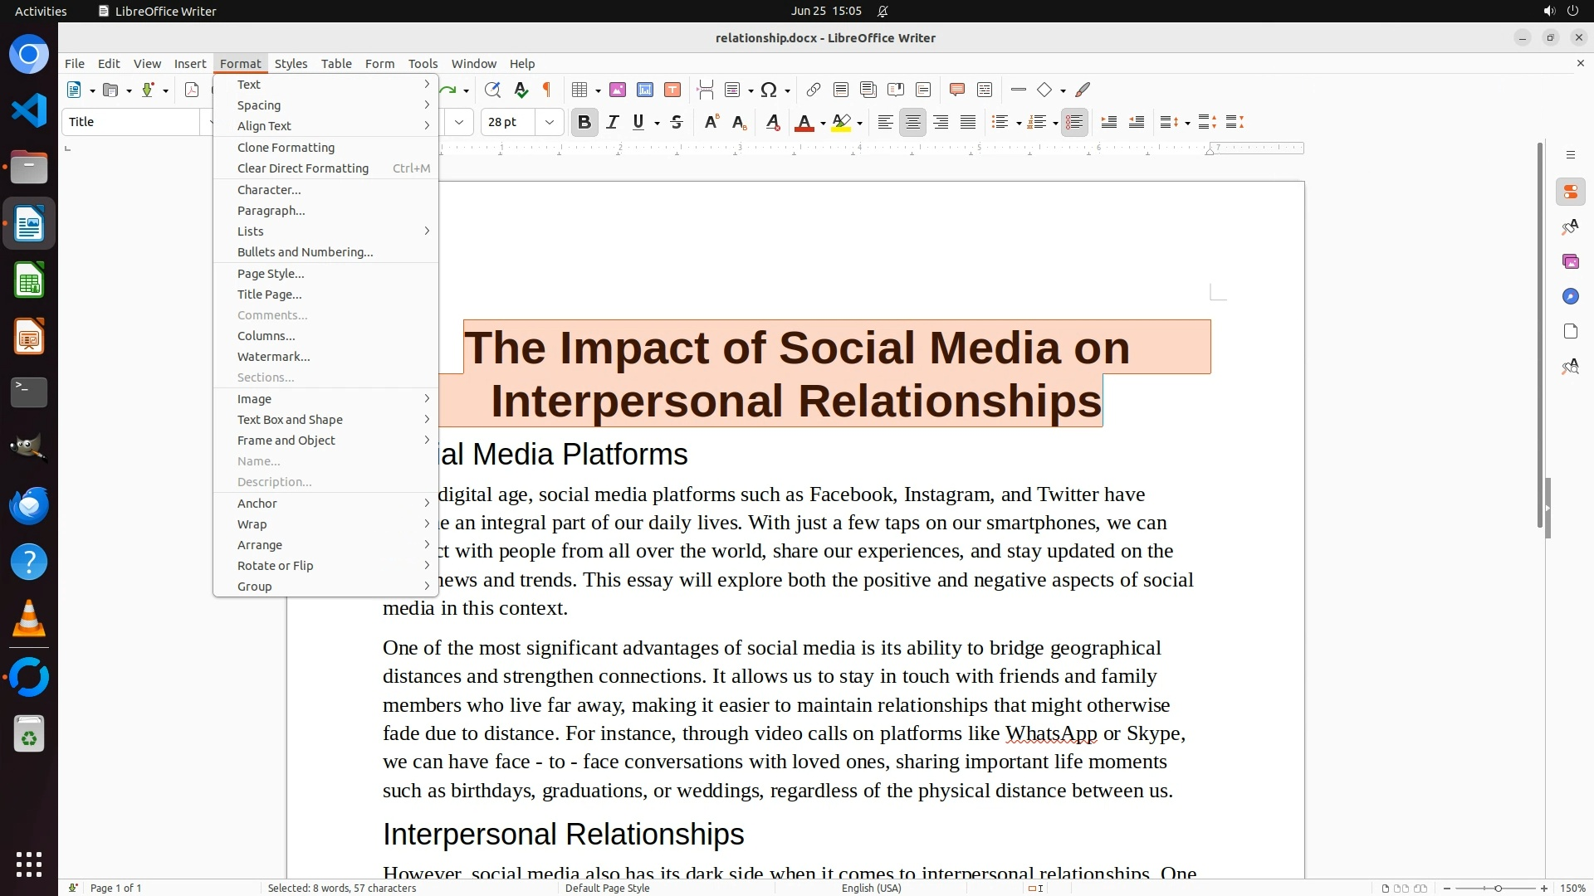The image size is (1594, 896).
Task: Click the Strikethrough formatting icon
Action: (677, 122)
